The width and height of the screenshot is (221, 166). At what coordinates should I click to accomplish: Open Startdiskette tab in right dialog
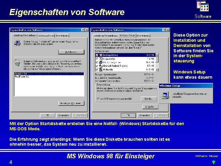click(x=143, y=36)
